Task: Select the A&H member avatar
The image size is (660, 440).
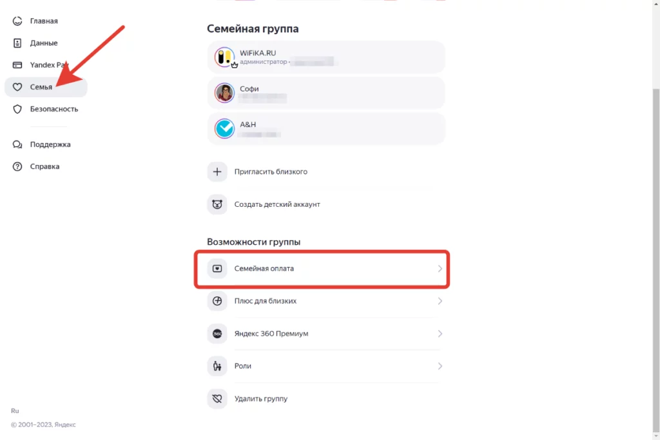Action: click(224, 129)
